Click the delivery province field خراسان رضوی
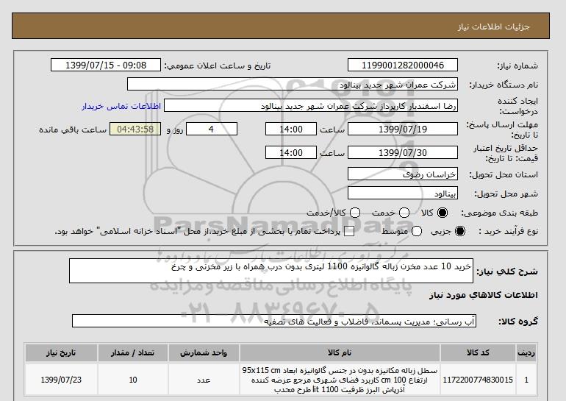Image resolution: width=566 pixels, height=401 pixels. point(403,174)
